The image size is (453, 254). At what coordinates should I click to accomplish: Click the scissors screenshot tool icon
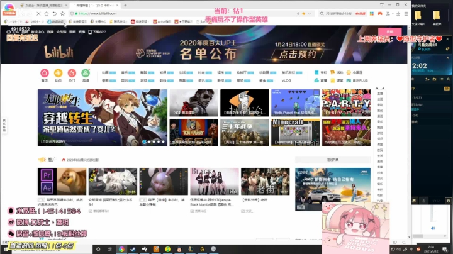[388, 14]
